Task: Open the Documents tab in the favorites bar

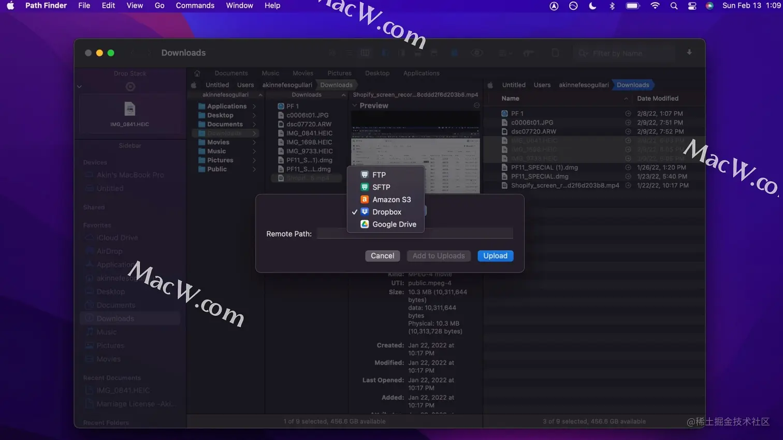Action: point(231,73)
